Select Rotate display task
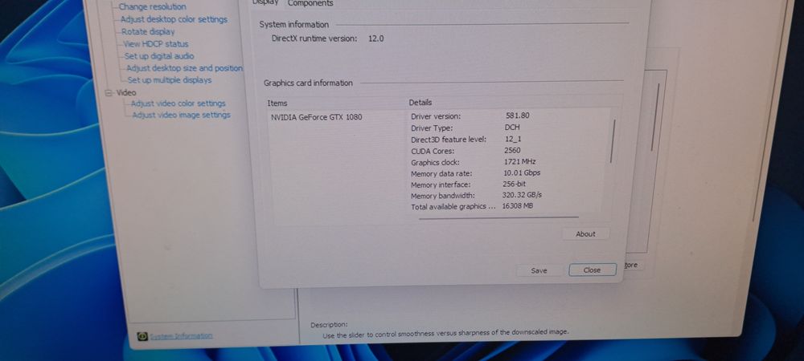This screenshot has height=361, width=804. click(x=148, y=32)
